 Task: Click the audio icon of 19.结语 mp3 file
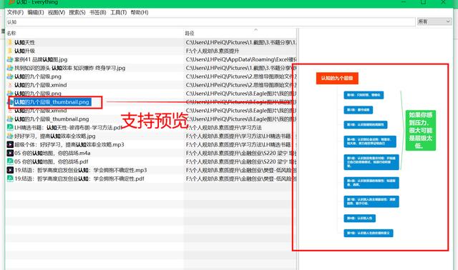pyautogui.click(x=10, y=170)
